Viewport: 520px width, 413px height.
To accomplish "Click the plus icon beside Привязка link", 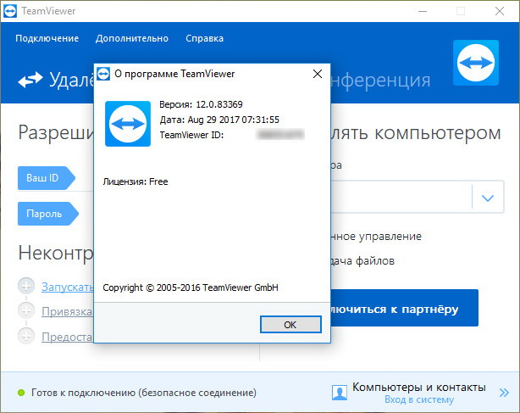I will click(26, 310).
